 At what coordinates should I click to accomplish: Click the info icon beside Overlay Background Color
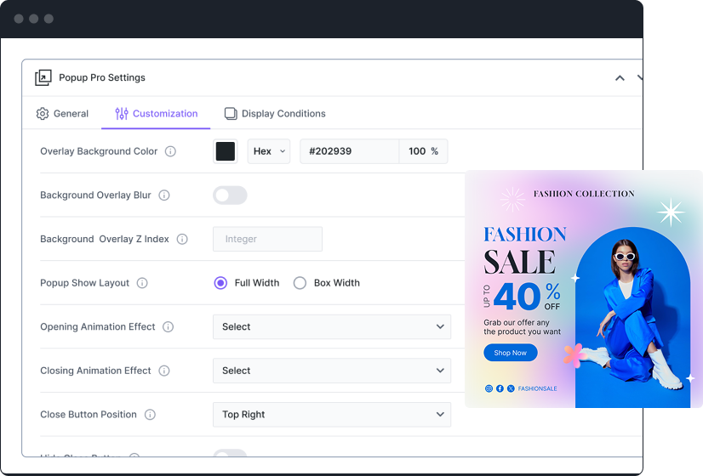click(170, 151)
